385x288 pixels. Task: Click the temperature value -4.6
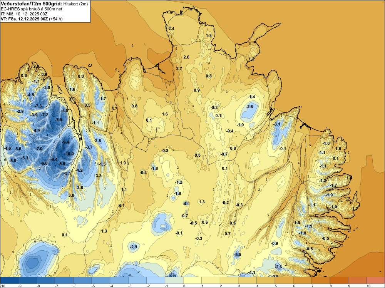coord(7,148)
